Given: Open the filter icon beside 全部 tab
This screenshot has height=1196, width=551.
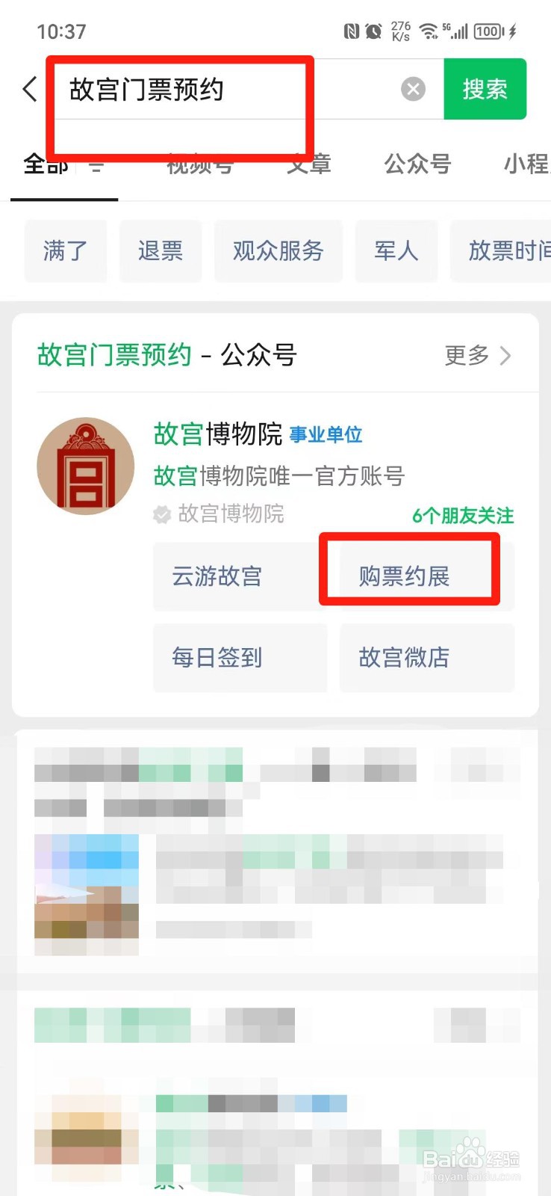Looking at the screenshot, I should coord(96,165).
